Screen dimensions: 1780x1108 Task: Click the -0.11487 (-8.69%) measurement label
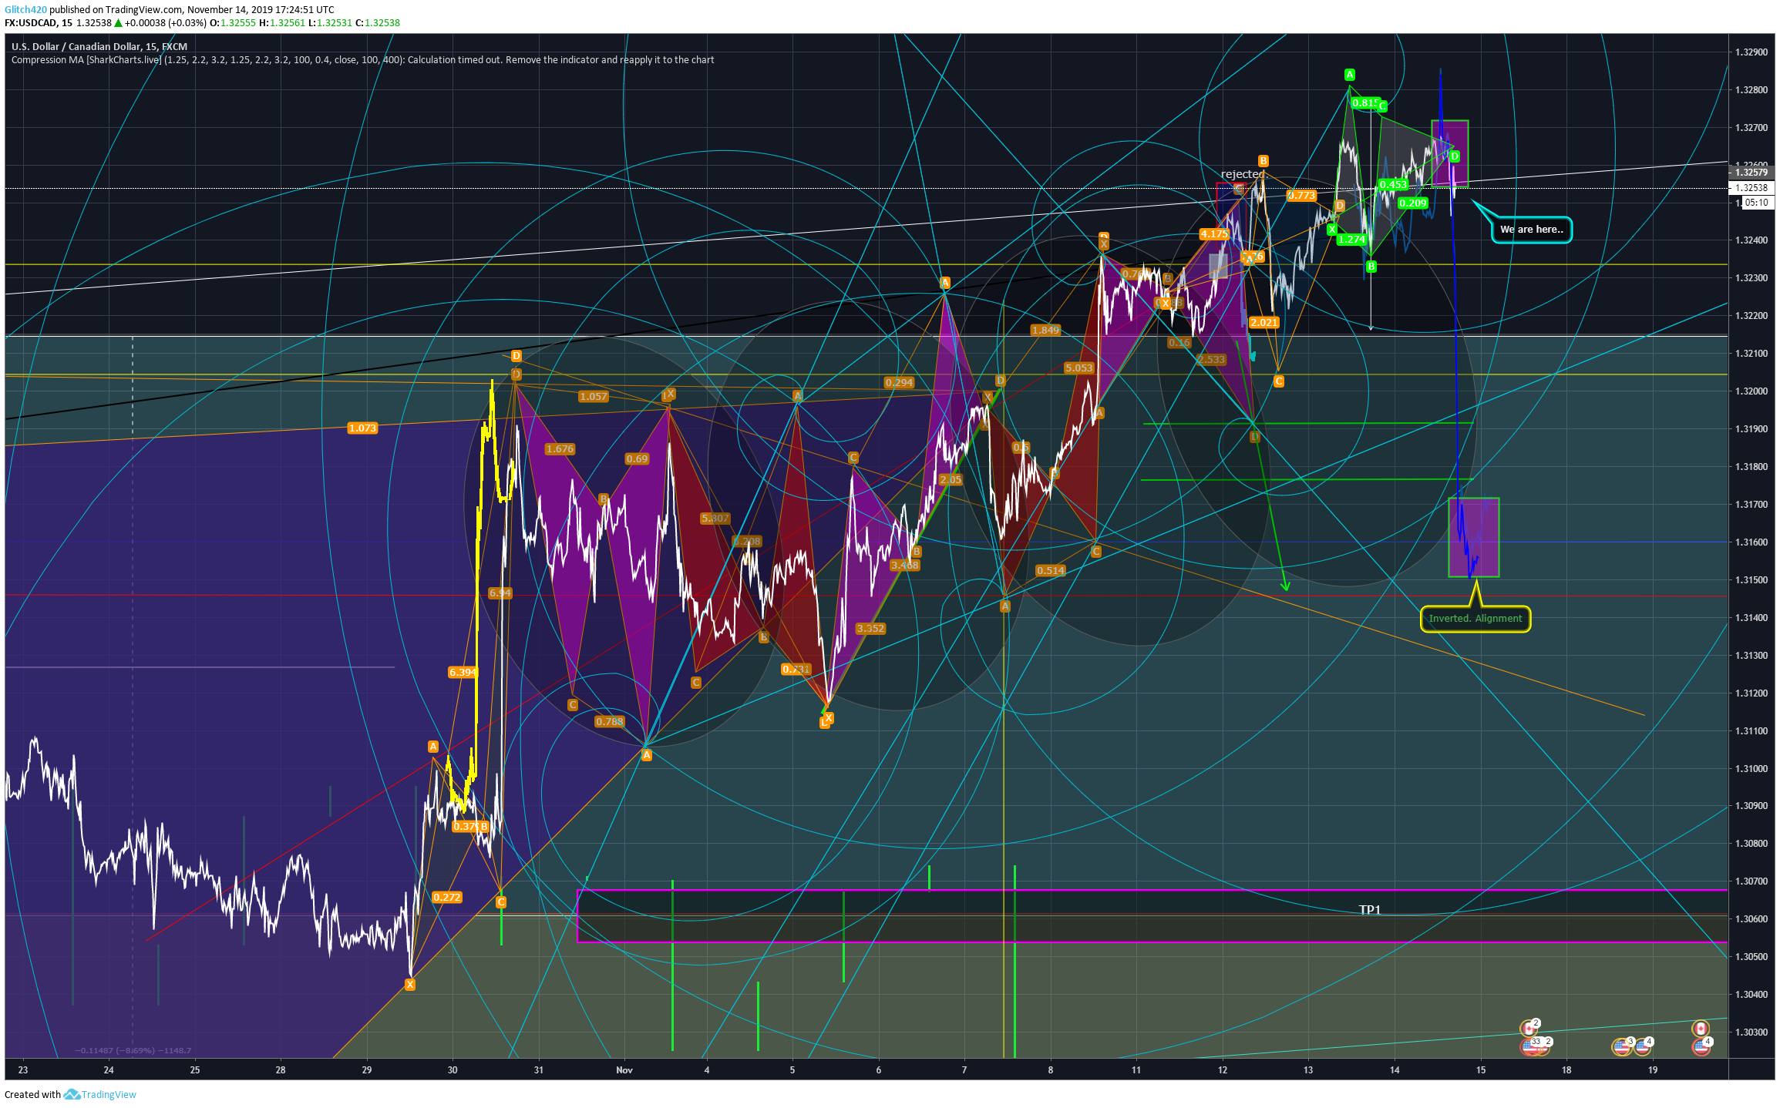[x=133, y=1050]
